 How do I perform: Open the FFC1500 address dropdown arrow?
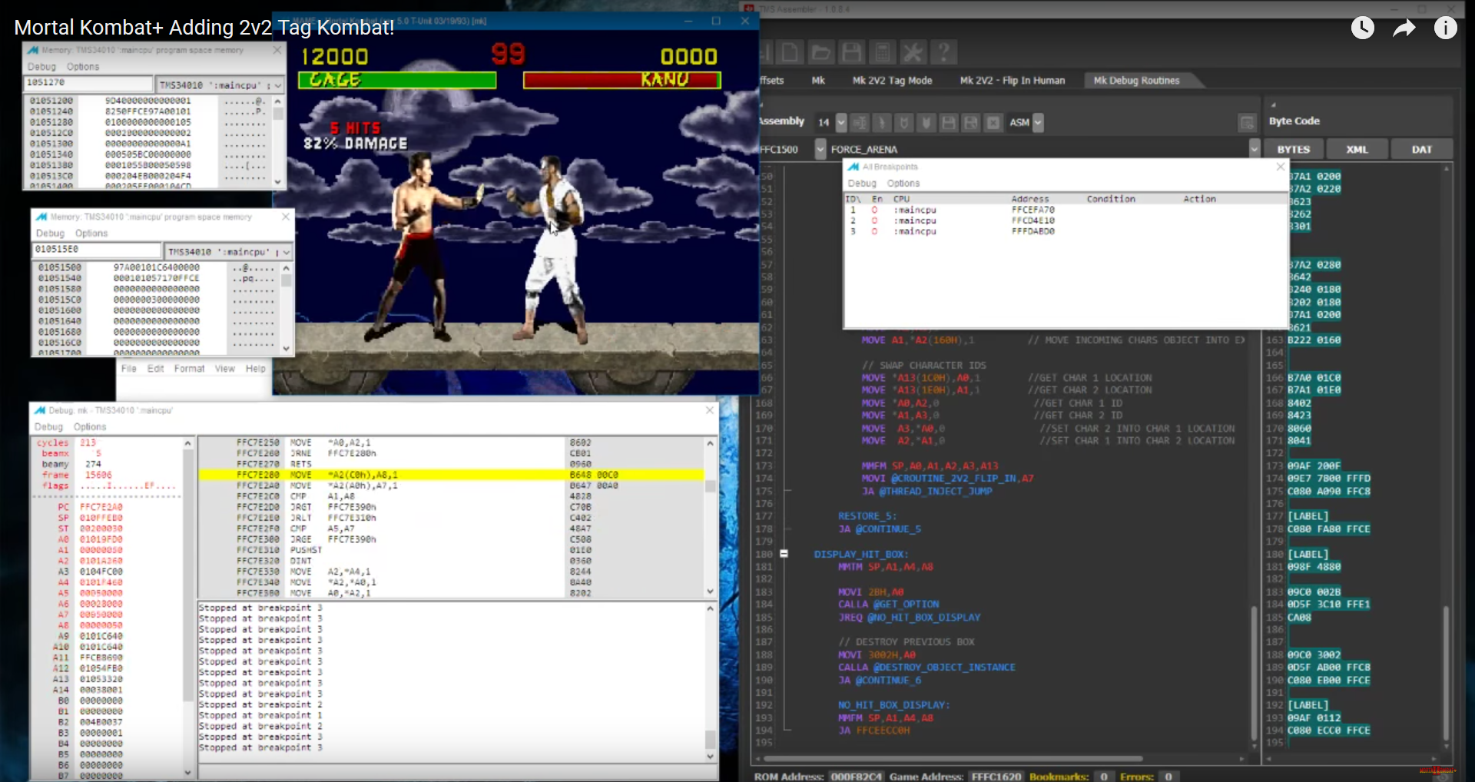point(820,149)
